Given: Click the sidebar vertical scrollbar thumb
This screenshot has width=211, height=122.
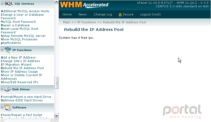Looking at the screenshot, I should pos(56,83).
